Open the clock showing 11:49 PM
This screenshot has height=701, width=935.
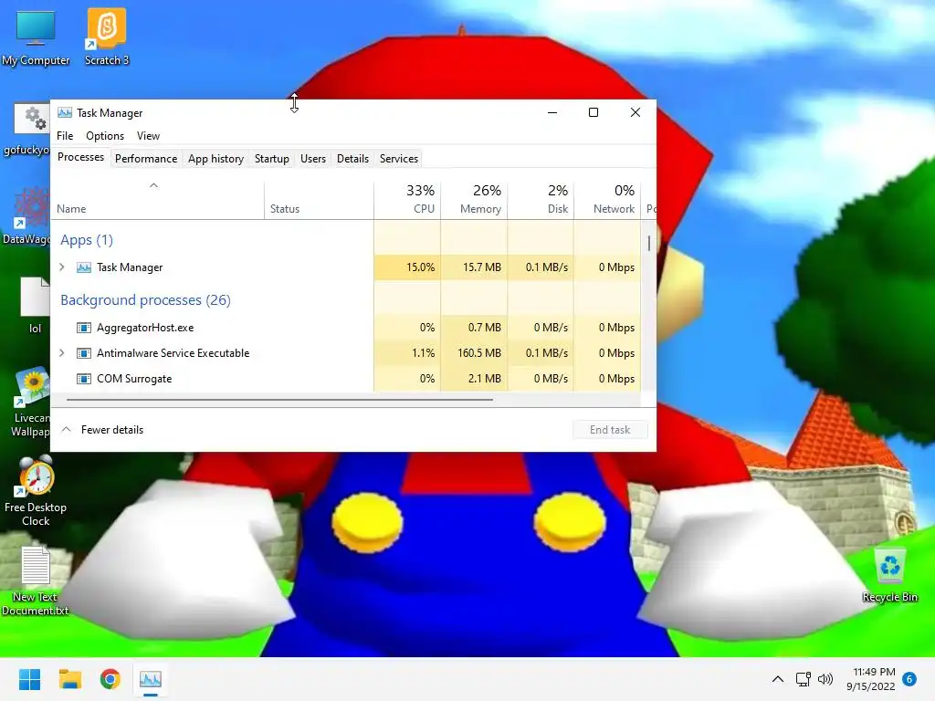click(x=873, y=679)
